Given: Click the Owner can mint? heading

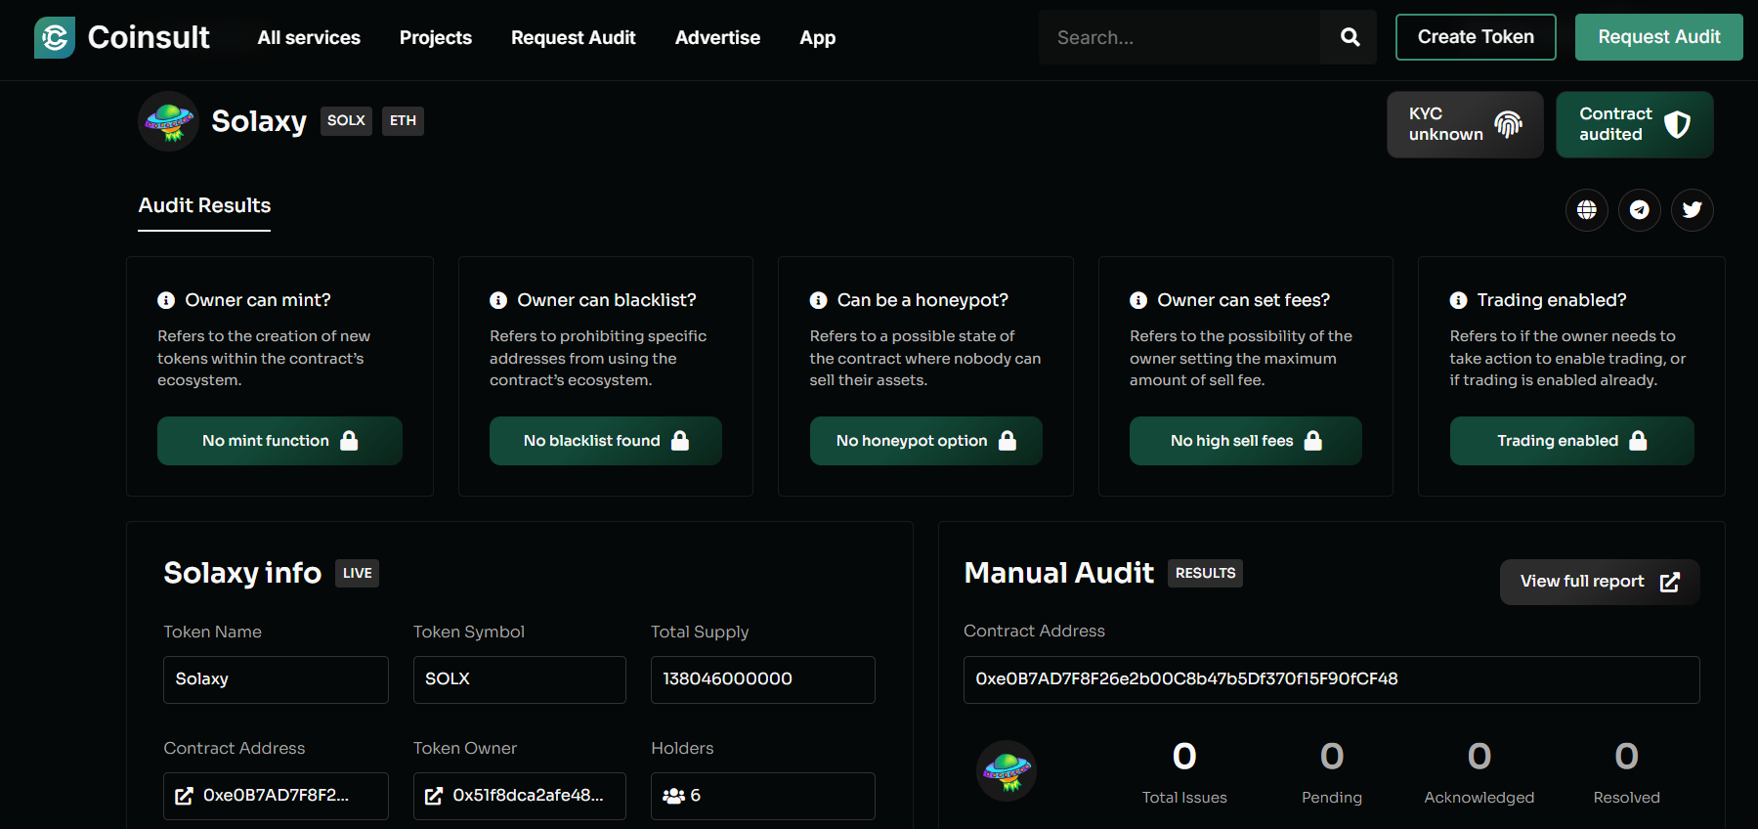Looking at the screenshot, I should pos(258,300).
